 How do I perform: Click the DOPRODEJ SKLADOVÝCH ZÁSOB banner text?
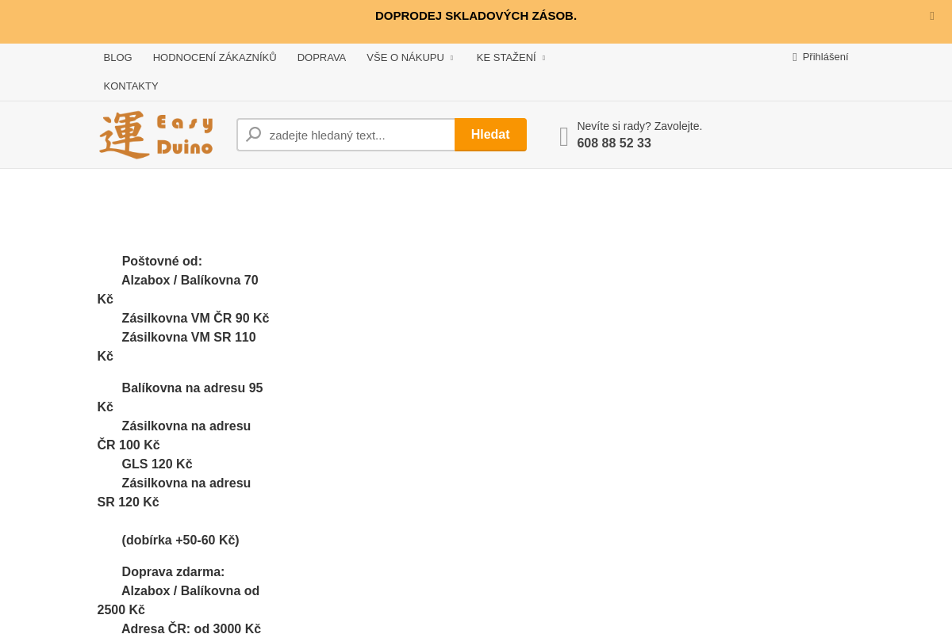pos(476,16)
